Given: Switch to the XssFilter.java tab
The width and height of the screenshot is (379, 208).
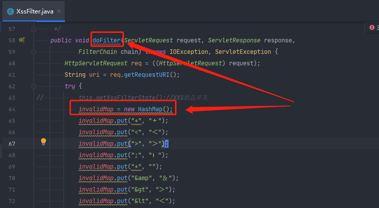Looking at the screenshot, I should pyautogui.click(x=34, y=11).
